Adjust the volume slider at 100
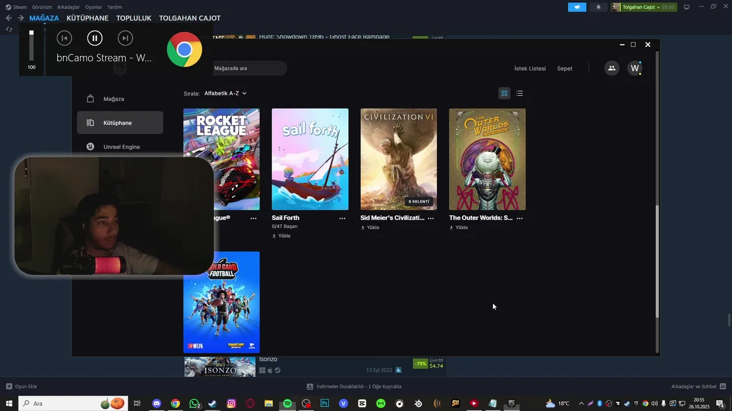 pyautogui.click(x=31, y=46)
